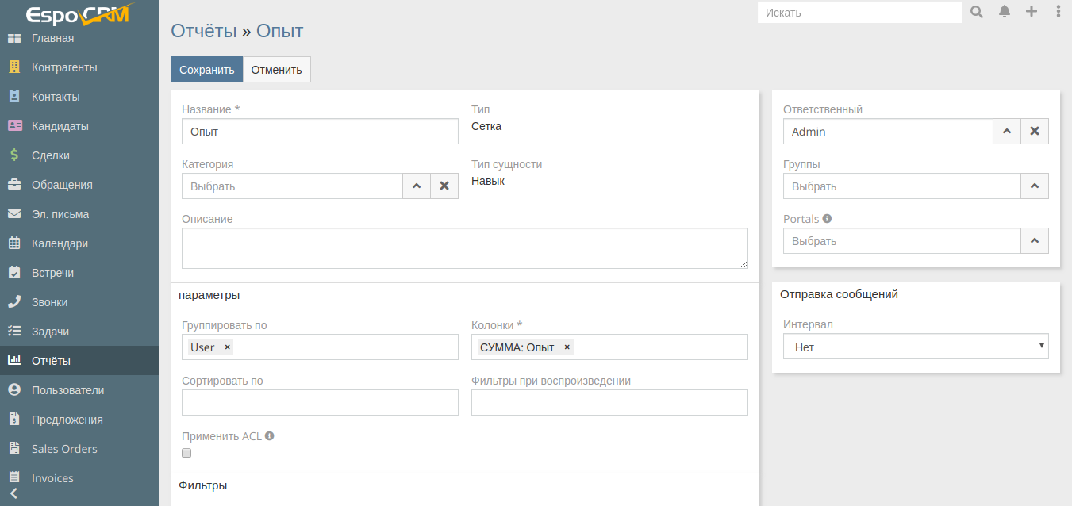Open the Интервал dropdown

916,347
